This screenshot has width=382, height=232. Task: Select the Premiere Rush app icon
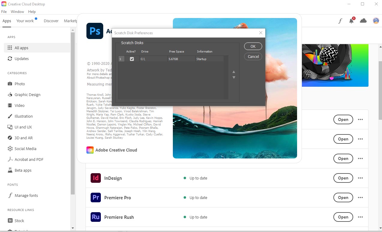click(95, 217)
